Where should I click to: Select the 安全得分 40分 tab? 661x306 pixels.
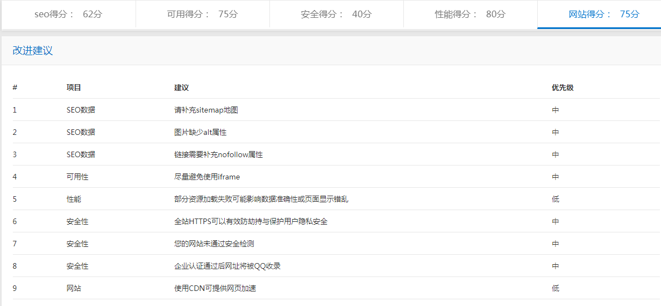point(336,14)
